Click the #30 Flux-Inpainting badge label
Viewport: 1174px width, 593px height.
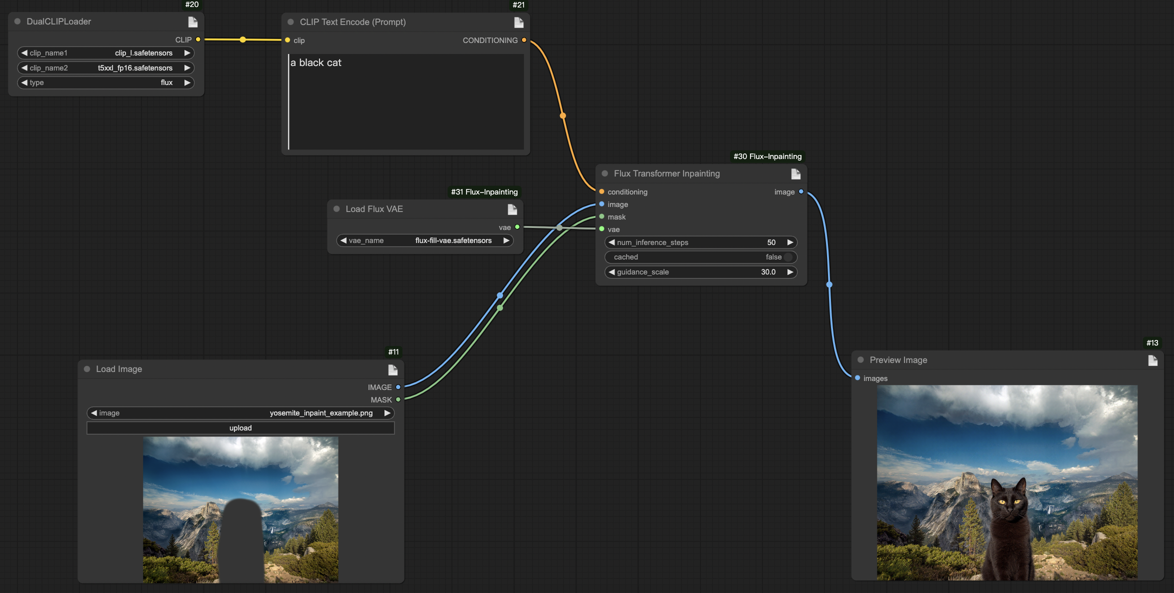coord(767,156)
